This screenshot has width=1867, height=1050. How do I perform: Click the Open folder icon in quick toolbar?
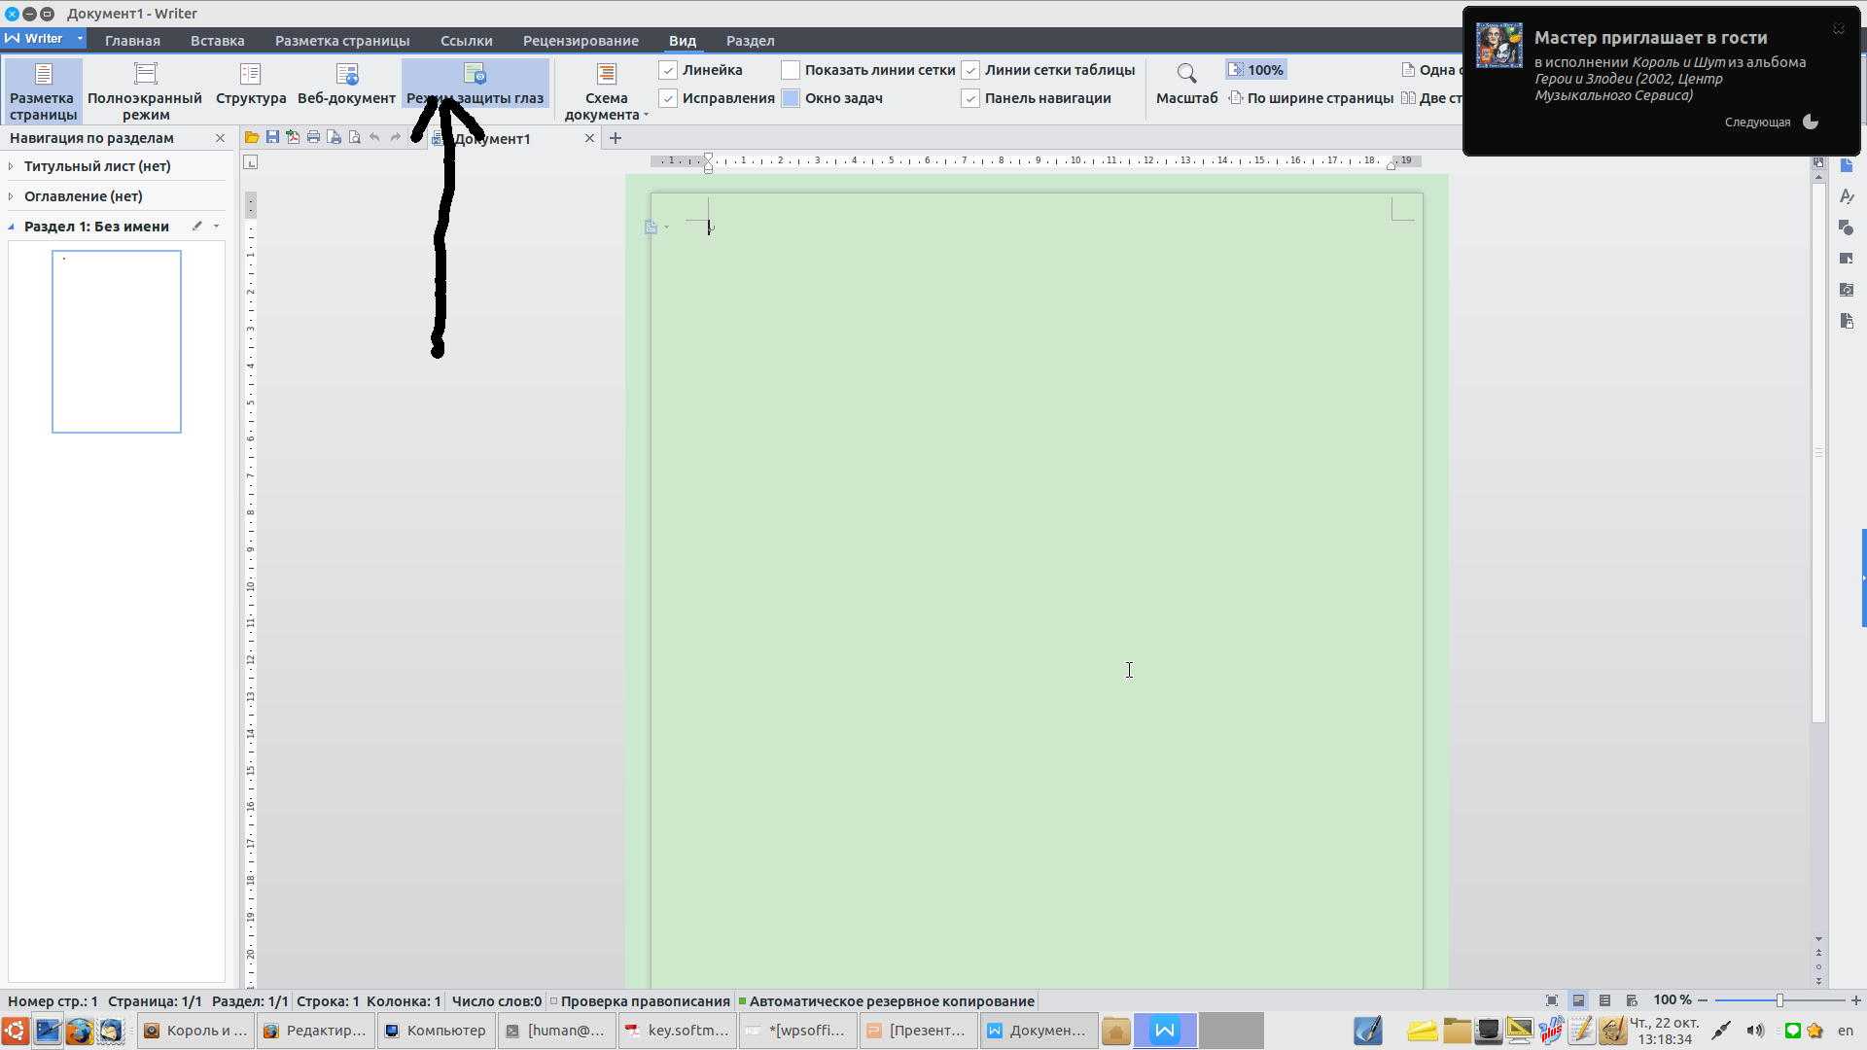252,137
